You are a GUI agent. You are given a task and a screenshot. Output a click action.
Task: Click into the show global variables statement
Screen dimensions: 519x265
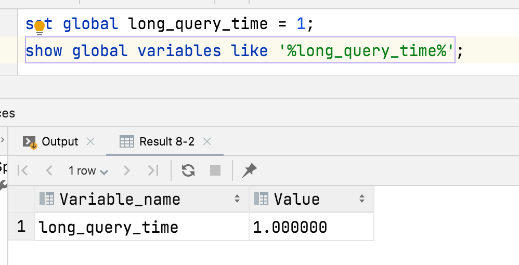tap(240, 50)
